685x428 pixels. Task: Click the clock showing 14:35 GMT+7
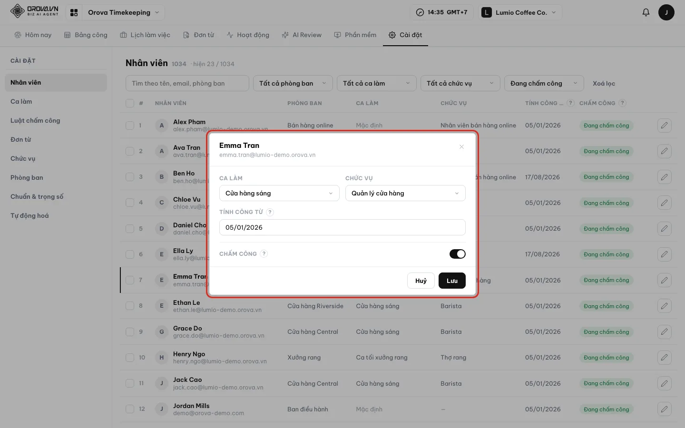coord(441,12)
